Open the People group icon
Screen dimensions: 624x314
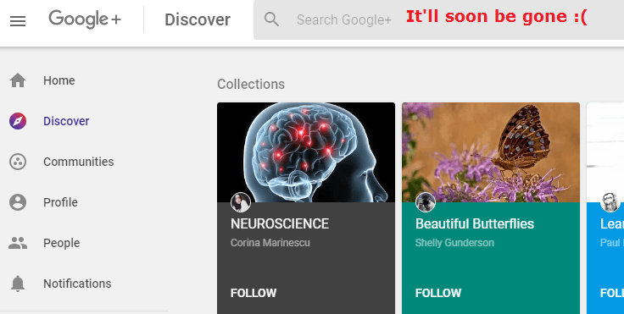(x=18, y=243)
